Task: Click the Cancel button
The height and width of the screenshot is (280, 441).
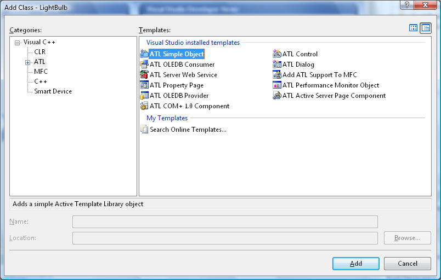Action: point(407,264)
